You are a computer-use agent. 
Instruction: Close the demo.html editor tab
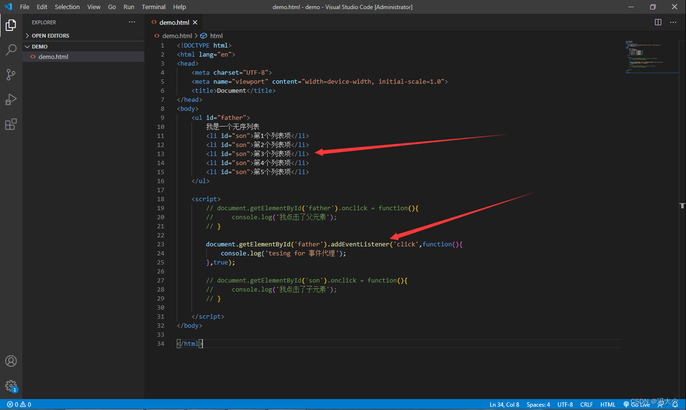[x=195, y=22]
